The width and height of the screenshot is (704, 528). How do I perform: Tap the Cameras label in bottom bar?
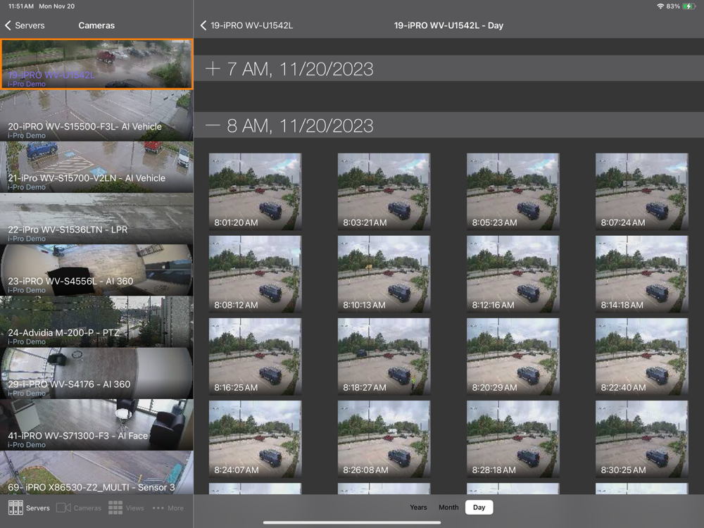pyautogui.click(x=87, y=508)
